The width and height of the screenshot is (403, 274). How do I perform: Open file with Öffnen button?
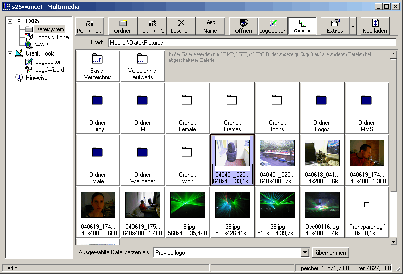(243, 26)
